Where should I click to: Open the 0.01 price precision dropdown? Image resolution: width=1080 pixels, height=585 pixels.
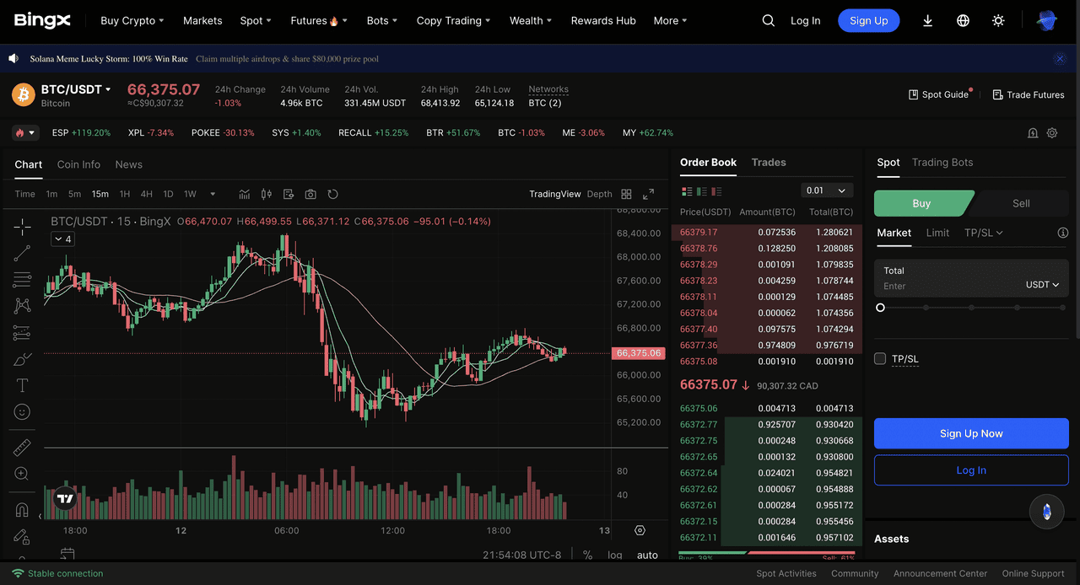click(826, 191)
